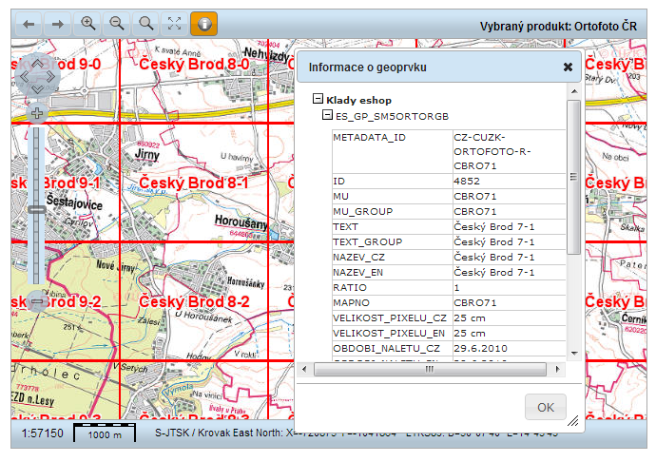Select the NAZEV_EN field name
The width and height of the screenshot is (656, 462).
(357, 273)
